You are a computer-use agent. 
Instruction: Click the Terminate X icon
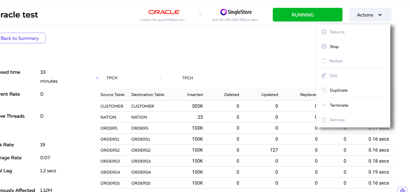point(324,105)
